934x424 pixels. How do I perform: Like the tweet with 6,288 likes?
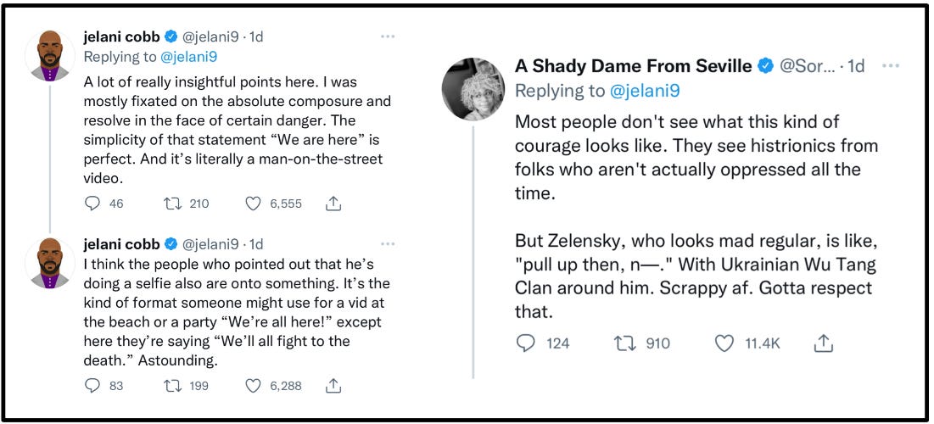pyautogui.click(x=253, y=386)
